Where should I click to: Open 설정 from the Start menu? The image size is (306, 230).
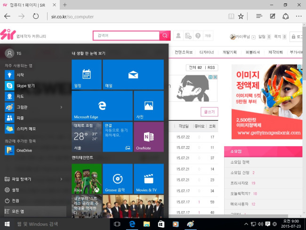(15, 190)
